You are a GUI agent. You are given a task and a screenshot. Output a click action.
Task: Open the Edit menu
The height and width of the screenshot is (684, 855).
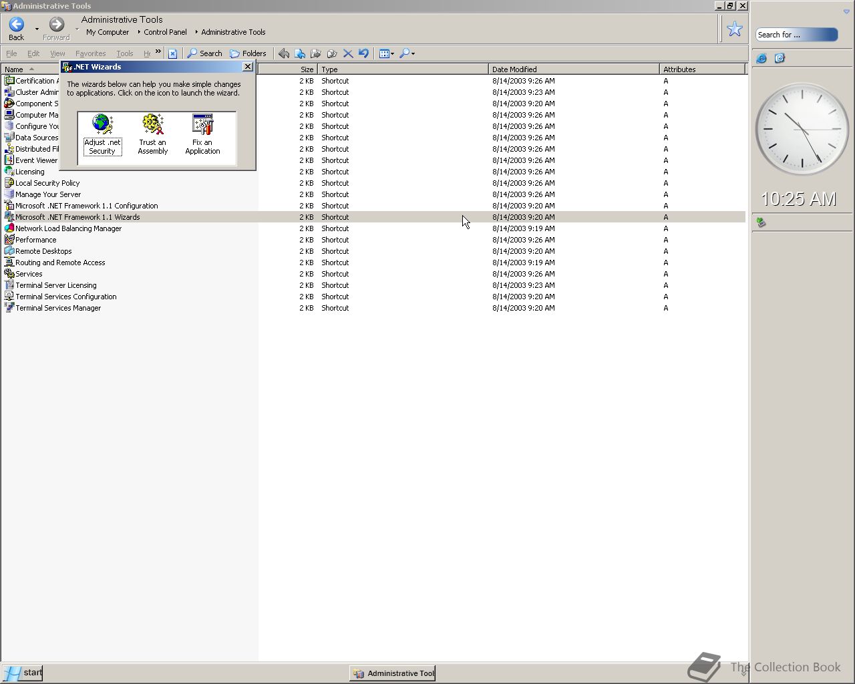(x=33, y=53)
